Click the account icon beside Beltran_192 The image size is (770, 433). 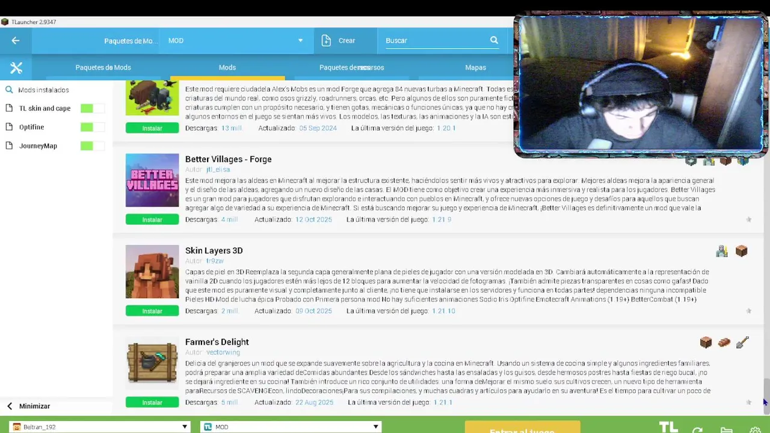coord(17,427)
